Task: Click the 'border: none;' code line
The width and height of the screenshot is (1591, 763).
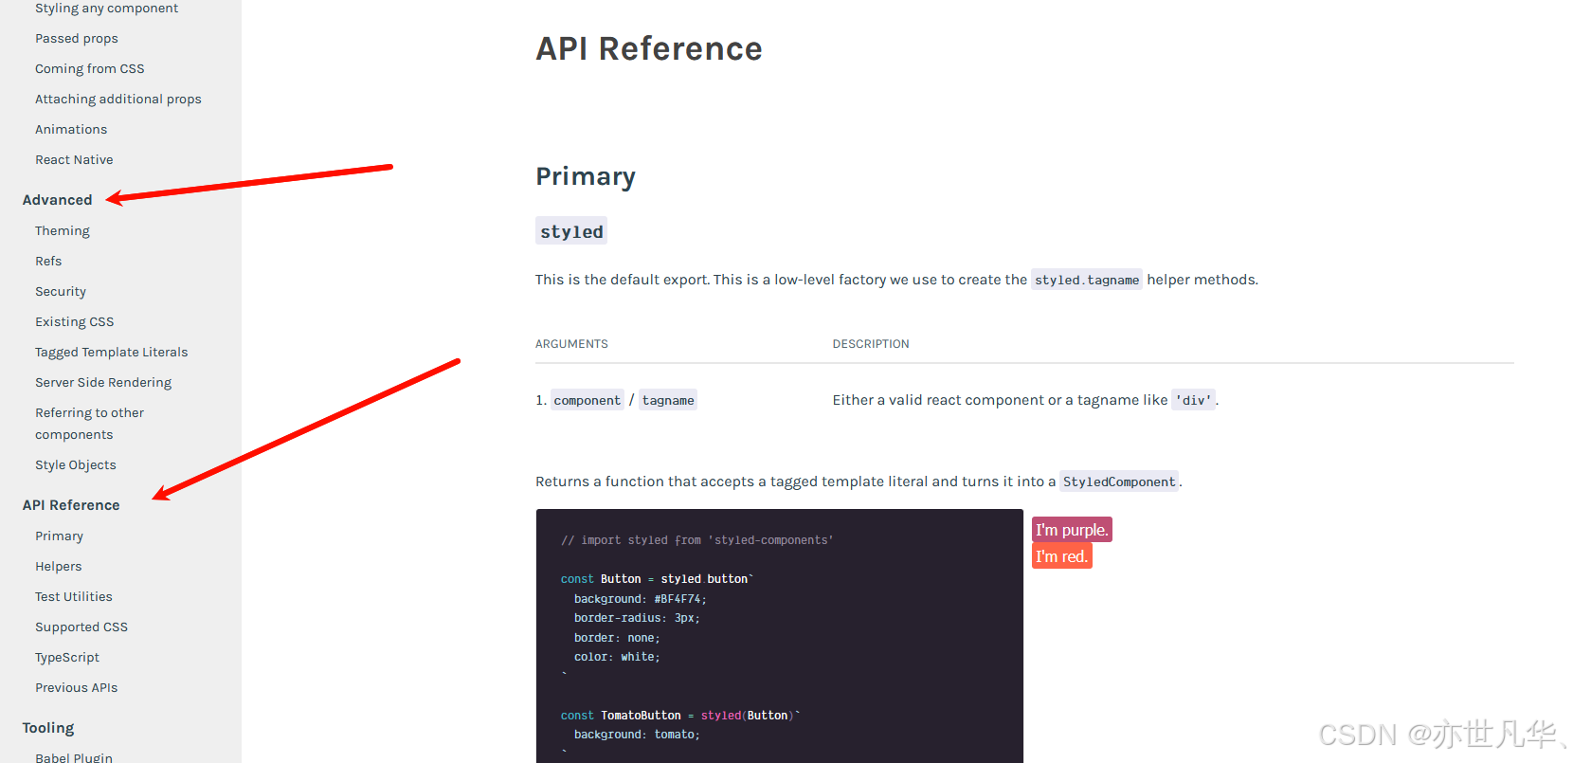Action: coord(617,638)
